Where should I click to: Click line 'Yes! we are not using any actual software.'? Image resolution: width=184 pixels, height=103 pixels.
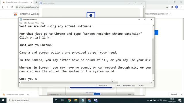pos(56,26)
